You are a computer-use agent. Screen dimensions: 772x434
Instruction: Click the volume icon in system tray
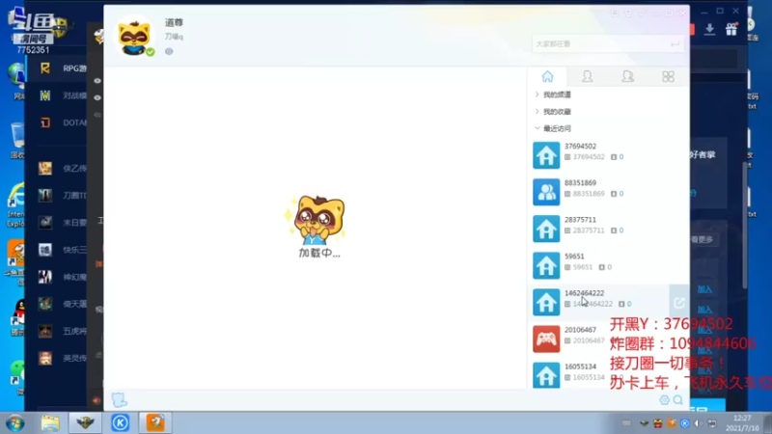click(698, 423)
